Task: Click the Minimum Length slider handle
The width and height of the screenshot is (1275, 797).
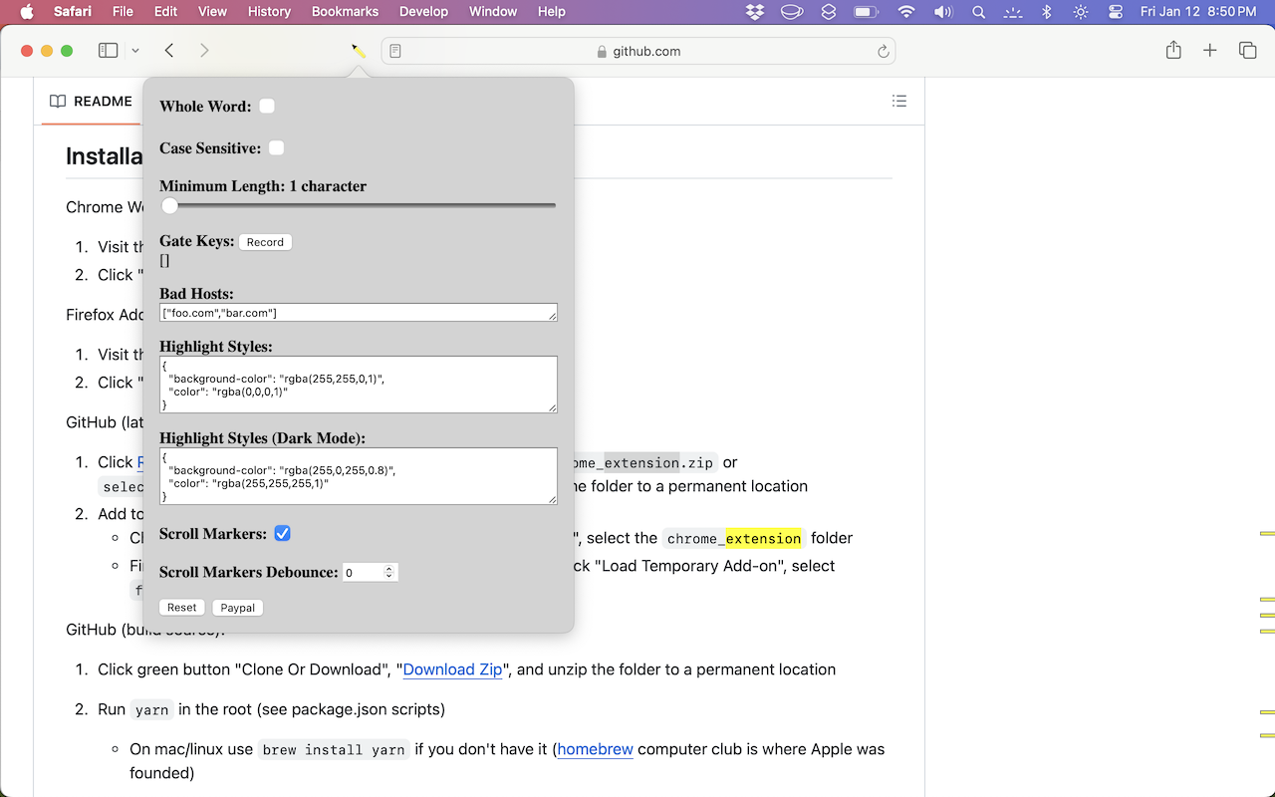Action: (170, 206)
